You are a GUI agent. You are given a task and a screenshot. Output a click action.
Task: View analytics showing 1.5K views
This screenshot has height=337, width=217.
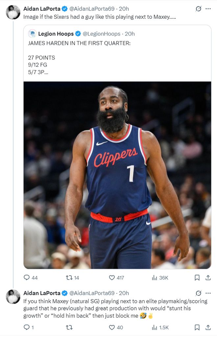click(x=160, y=327)
